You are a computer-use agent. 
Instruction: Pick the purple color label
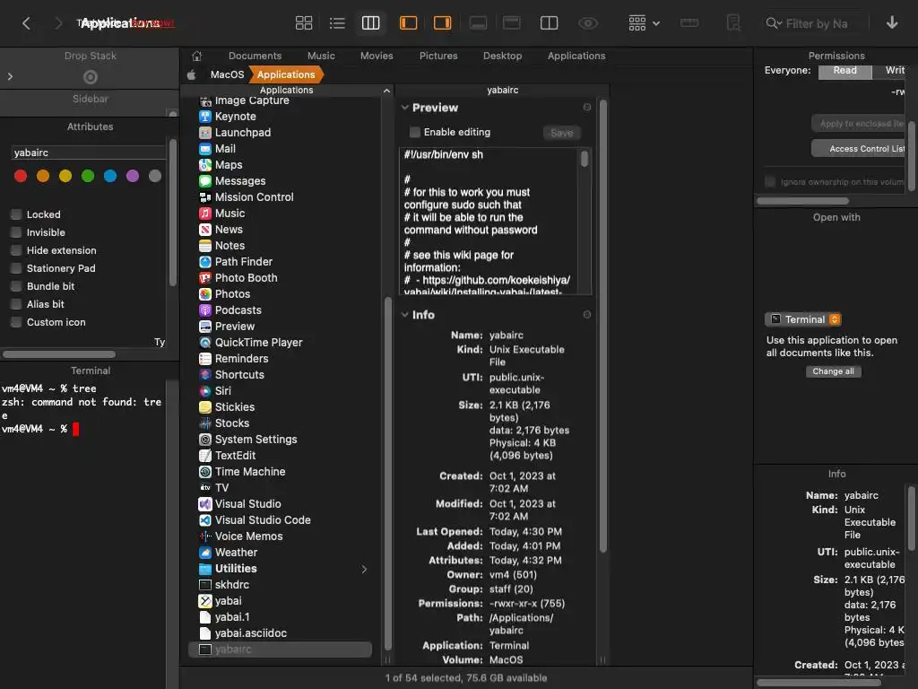[x=133, y=177]
